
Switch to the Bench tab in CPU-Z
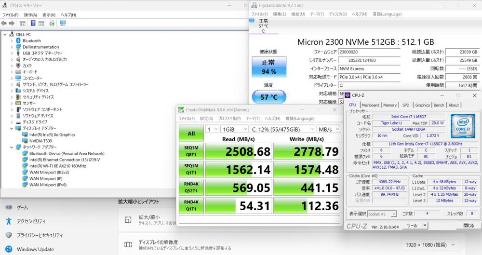click(439, 105)
